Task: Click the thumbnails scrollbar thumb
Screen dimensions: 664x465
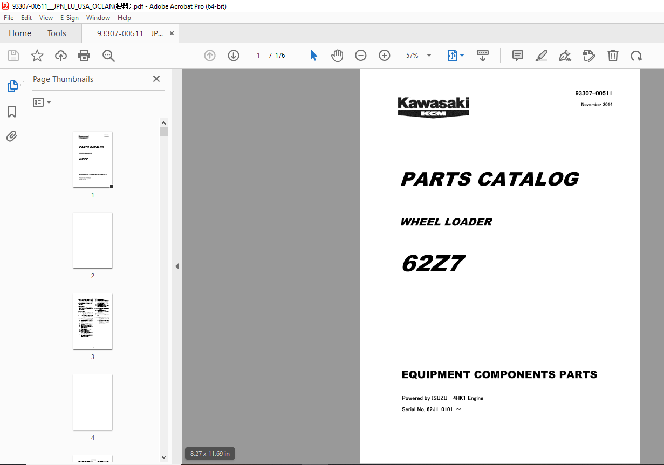Action: pyautogui.click(x=164, y=132)
